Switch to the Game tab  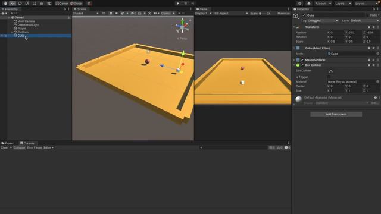point(202,9)
